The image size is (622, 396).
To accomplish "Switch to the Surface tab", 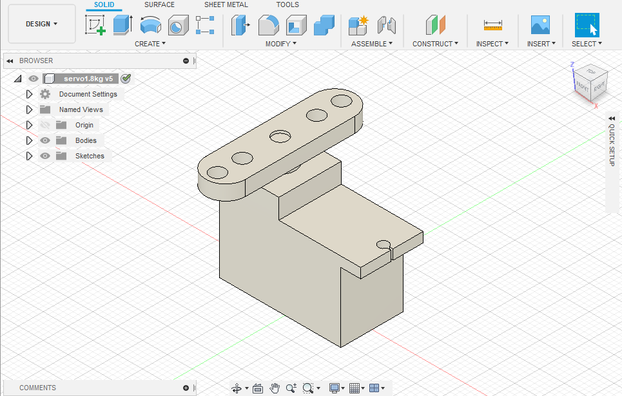I will (159, 5).
